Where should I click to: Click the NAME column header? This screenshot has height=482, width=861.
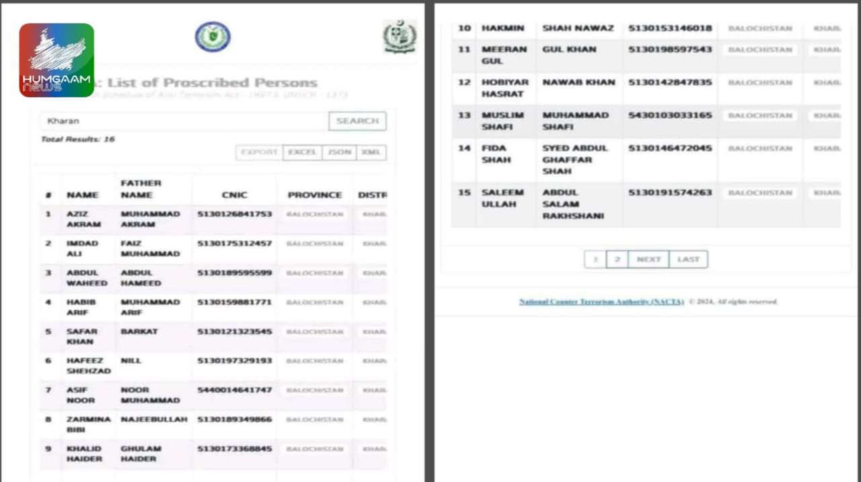pos(82,195)
